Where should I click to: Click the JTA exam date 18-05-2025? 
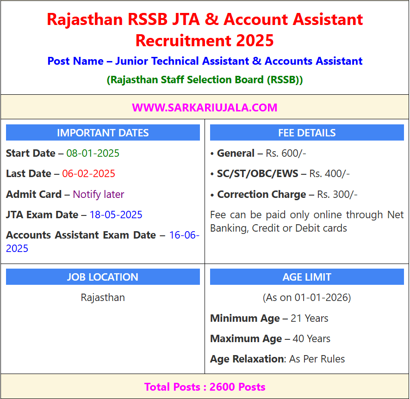tap(116, 215)
